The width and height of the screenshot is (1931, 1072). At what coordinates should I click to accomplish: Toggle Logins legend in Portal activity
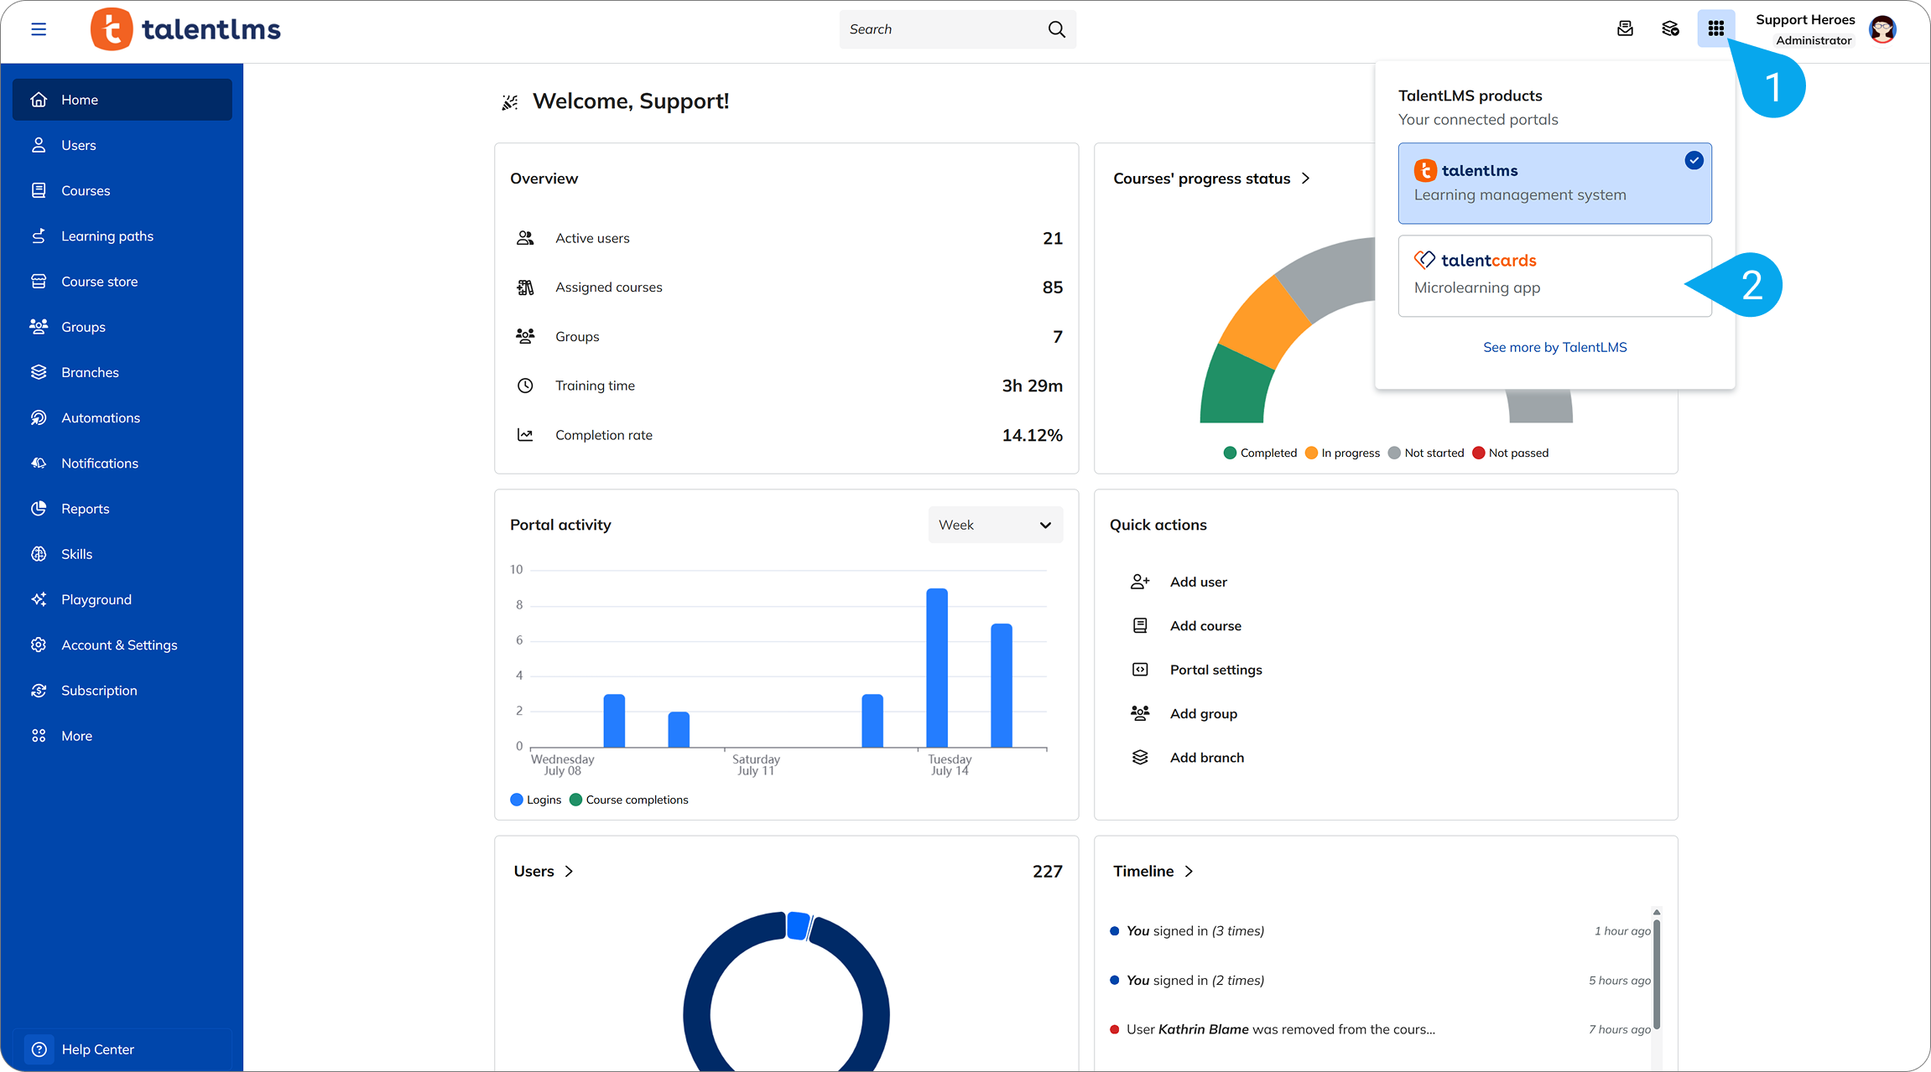(535, 800)
